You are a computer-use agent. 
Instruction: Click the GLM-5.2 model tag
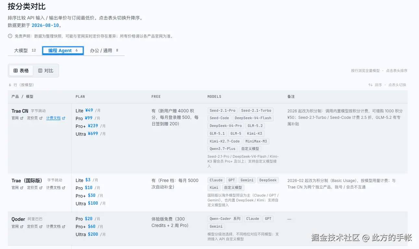point(255,126)
